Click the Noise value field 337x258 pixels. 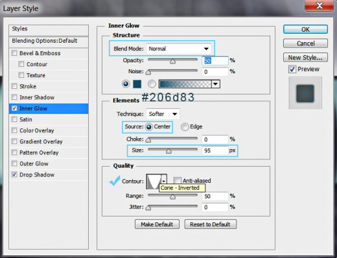coord(215,72)
